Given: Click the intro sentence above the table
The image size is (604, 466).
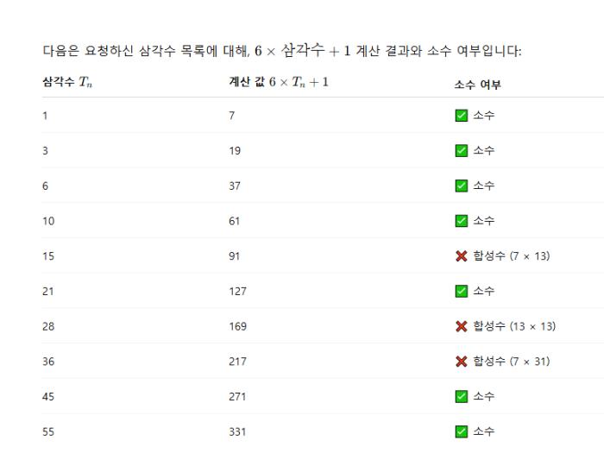Looking at the screenshot, I should [281, 52].
